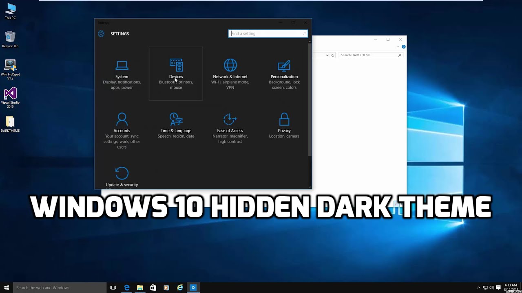Expand the Explorer ribbon chevron
522x293 pixels.
(x=398, y=47)
